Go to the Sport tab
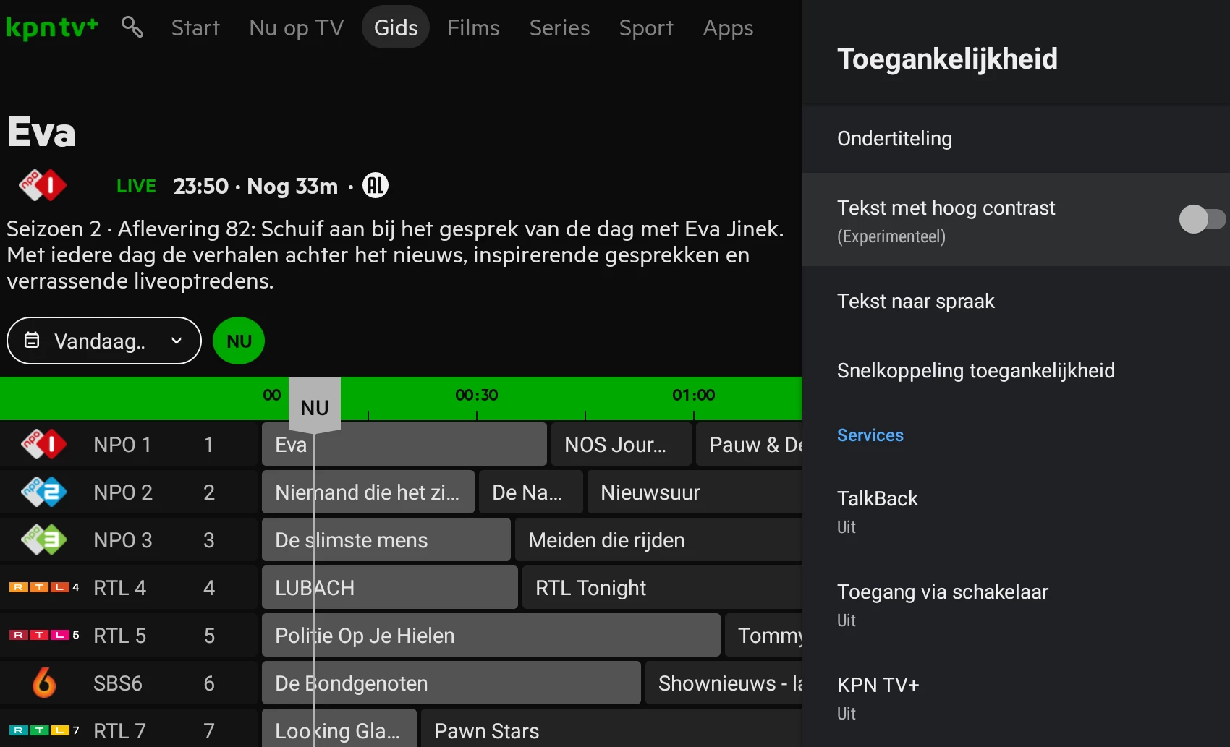1230x747 pixels. tap(646, 27)
